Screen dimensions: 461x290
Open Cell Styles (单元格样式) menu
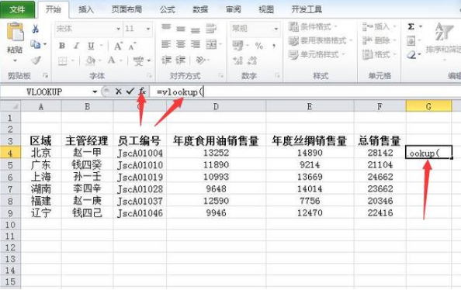coord(317,54)
